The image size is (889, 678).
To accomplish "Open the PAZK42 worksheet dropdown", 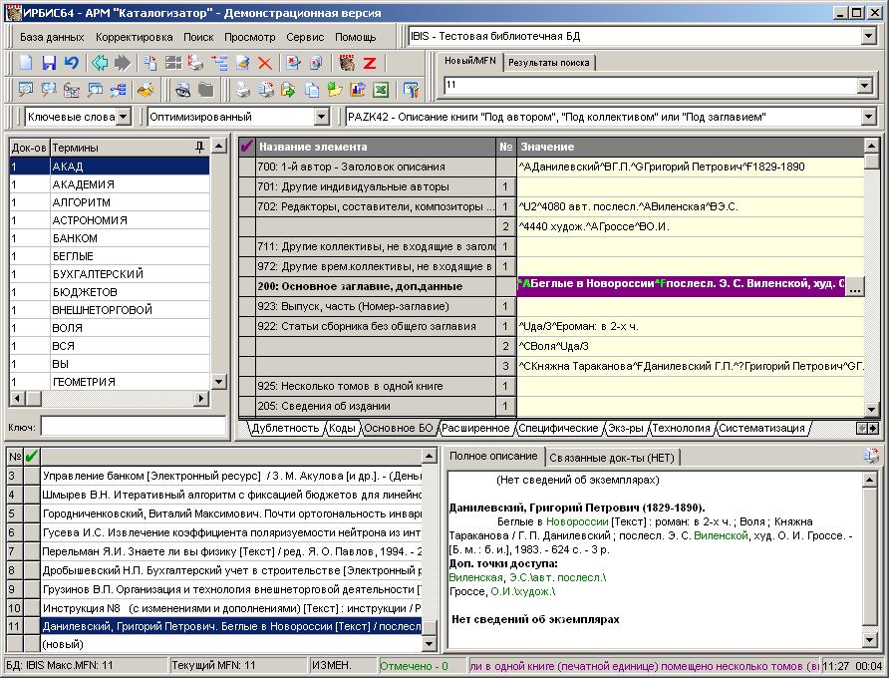I will [868, 117].
